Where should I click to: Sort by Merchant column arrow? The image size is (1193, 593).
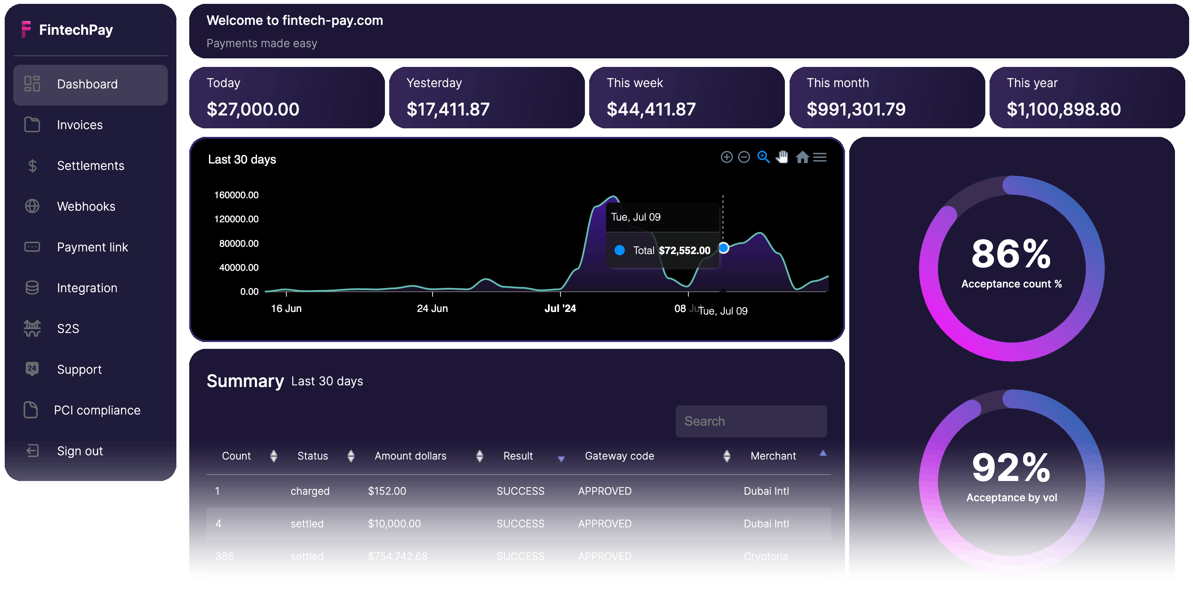tap(823, 453)
